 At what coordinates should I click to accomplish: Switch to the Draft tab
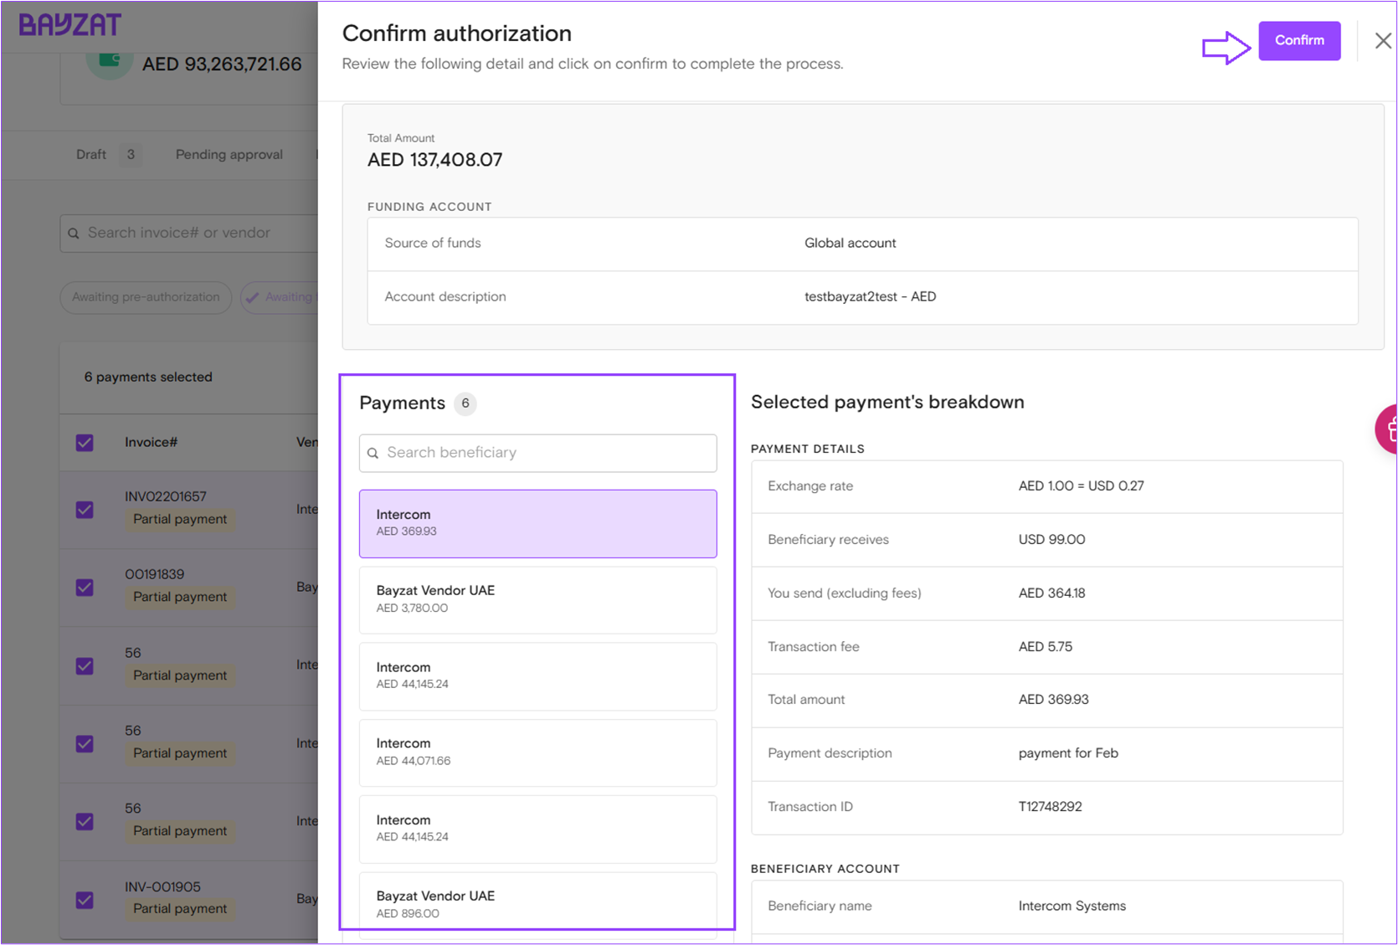tap(91, 155)
